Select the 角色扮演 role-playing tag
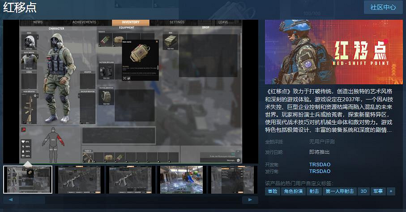The height and width of the screenshot is (212, 406). pos(293,191)
